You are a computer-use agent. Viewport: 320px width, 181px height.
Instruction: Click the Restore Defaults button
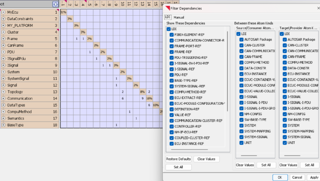(x=178, y=159)
